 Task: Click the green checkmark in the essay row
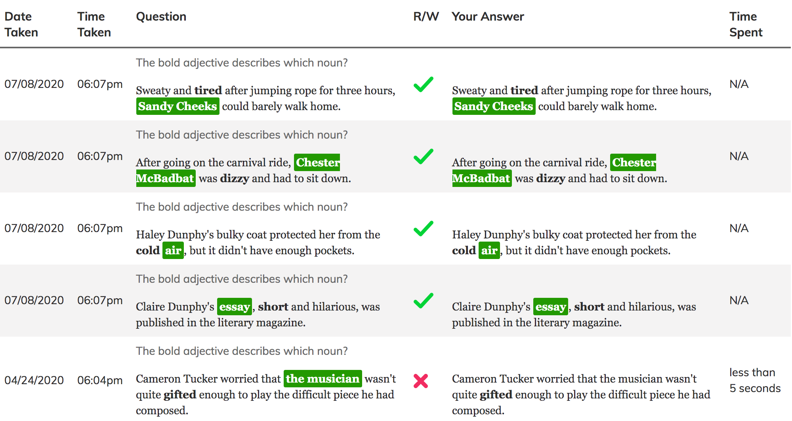click(x=423, y=301)
